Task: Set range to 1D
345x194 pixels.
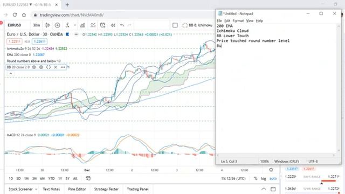Action: [x=11, y=178]
